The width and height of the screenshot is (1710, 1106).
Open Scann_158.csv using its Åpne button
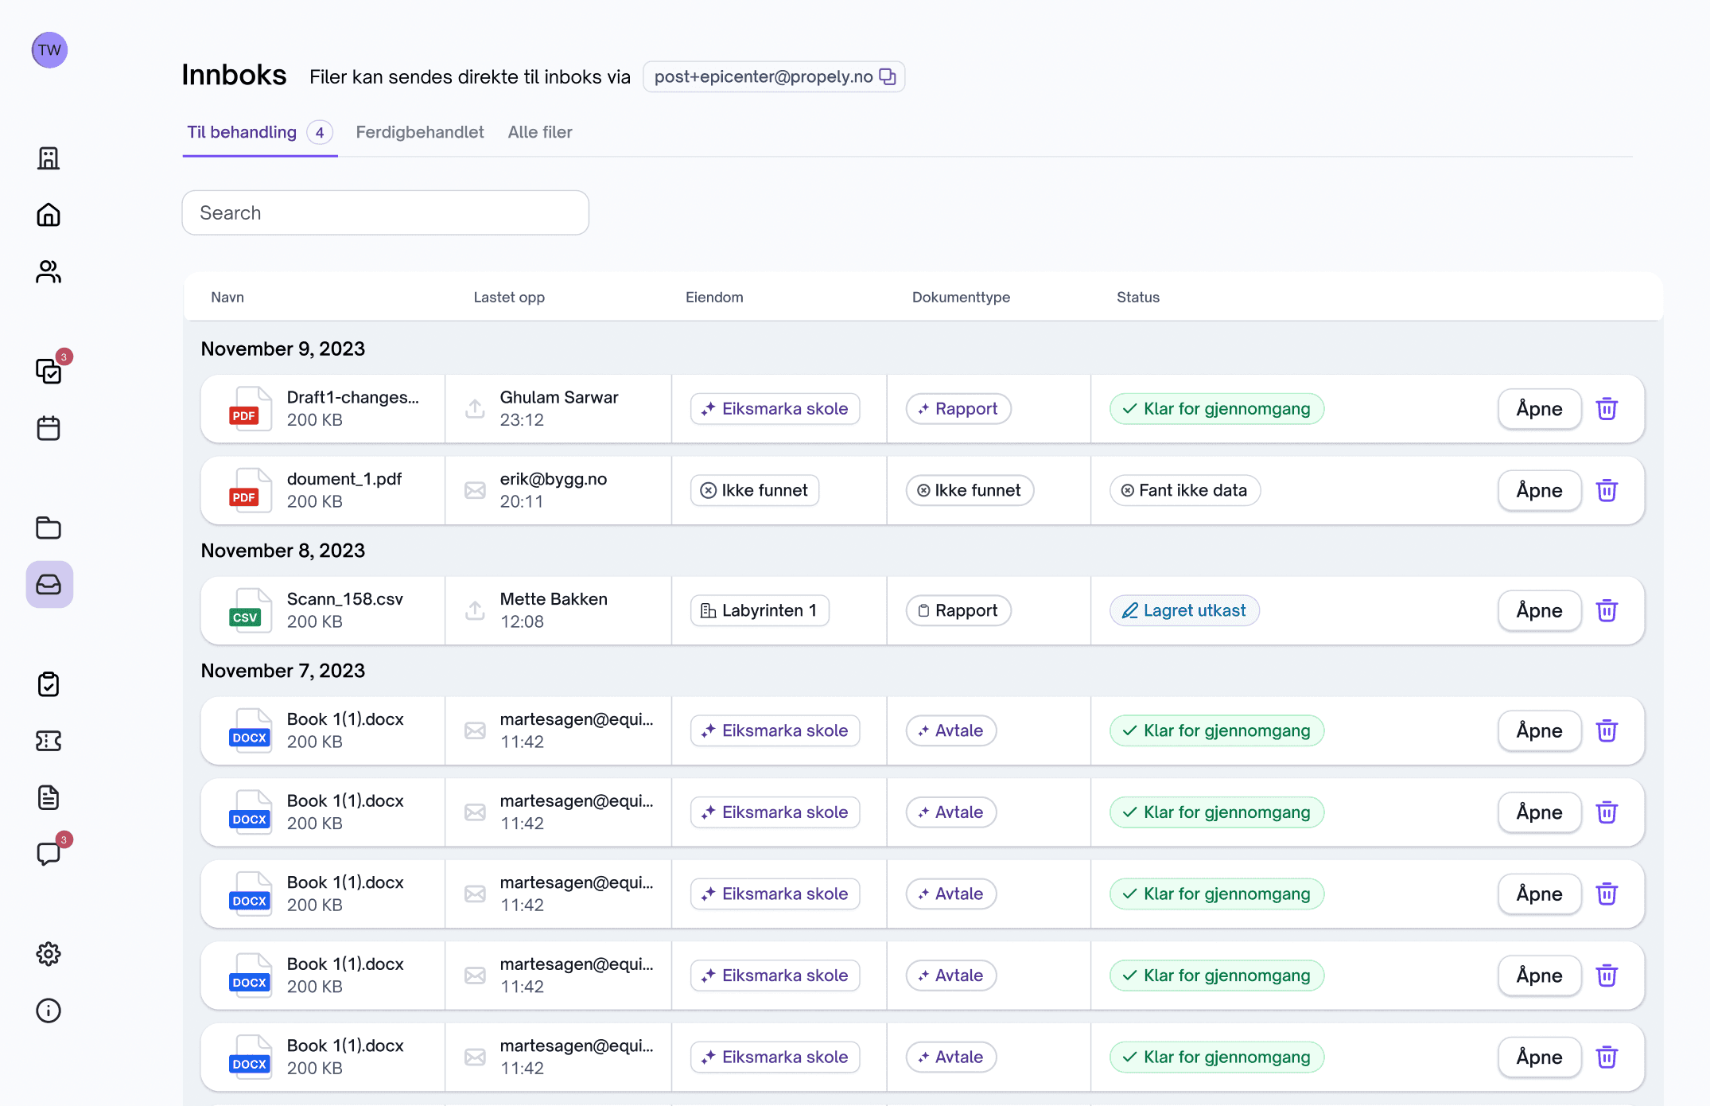click(1539, 610)
